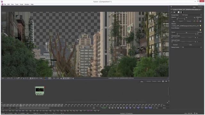Add a BC brightness contrast tool
This screenshot has height=115, width=205.
point(34,111)
